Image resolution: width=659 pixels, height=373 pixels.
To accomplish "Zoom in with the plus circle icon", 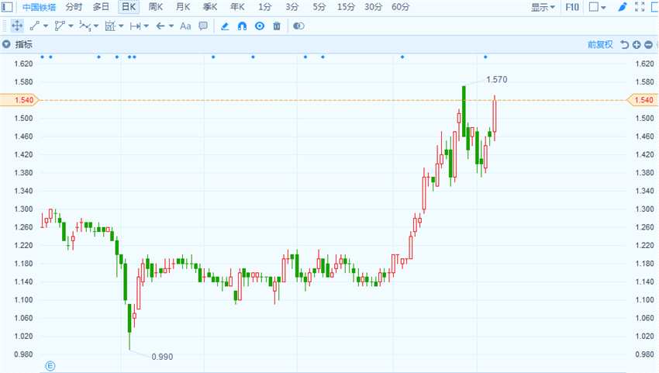I will [x=637, y=44].
